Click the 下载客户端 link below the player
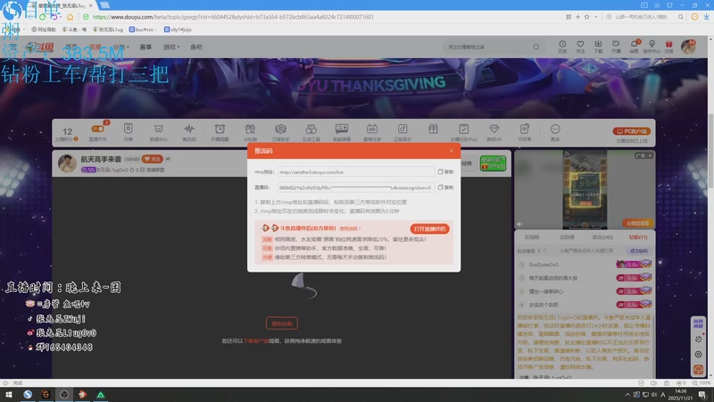Image resolution: width=714 pixels, height=402 pixels. pyautogui.click(x=256, y=341)
